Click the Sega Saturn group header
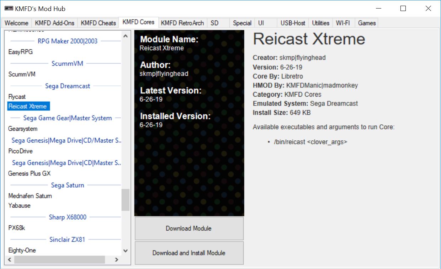This screenshot has height=269, width=441. pos(68,185)
